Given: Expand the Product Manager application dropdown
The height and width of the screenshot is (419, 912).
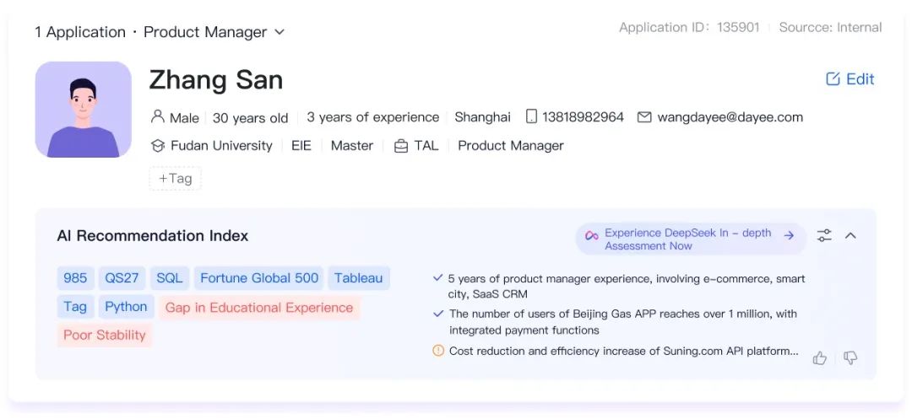Looking at the screenshot, I should pos(280,32).
